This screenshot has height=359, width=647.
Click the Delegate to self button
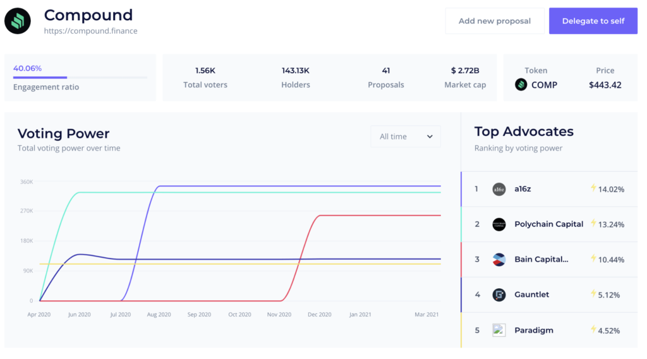point(593,21)
